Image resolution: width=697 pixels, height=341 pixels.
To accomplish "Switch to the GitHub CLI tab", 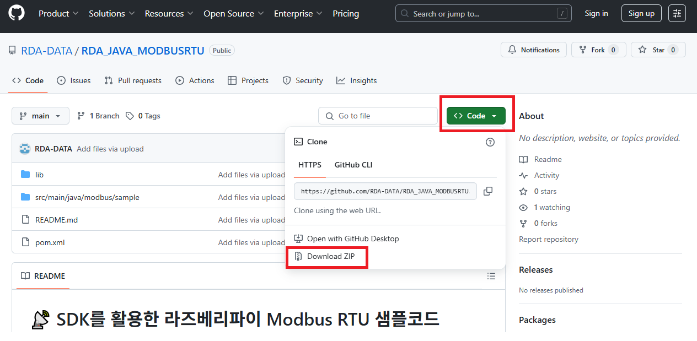I will (353, 165).
